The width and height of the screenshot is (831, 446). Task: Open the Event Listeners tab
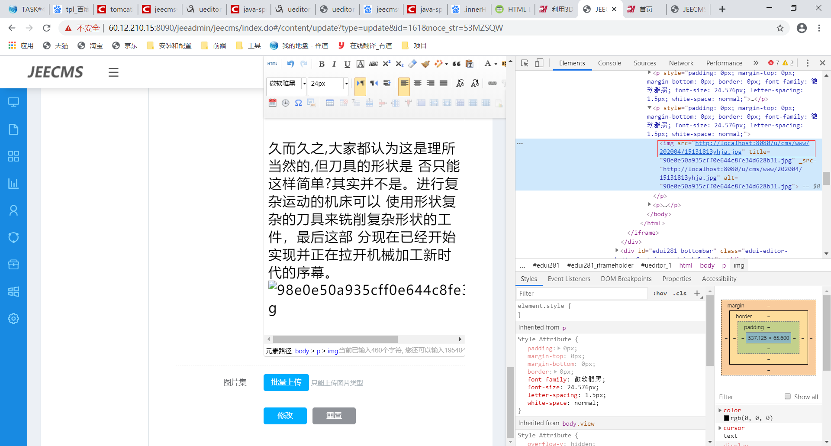tap(569, 279)
